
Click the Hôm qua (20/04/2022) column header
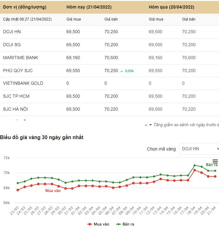click(171, 7)
